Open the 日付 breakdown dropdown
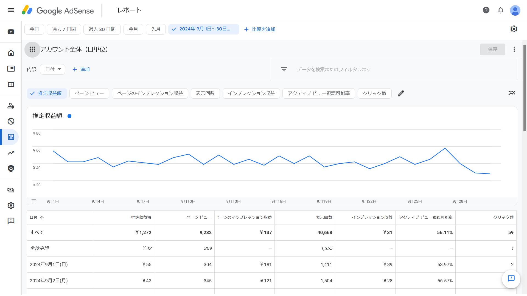This screenshot has width=527, height=296. click(53, 69)
